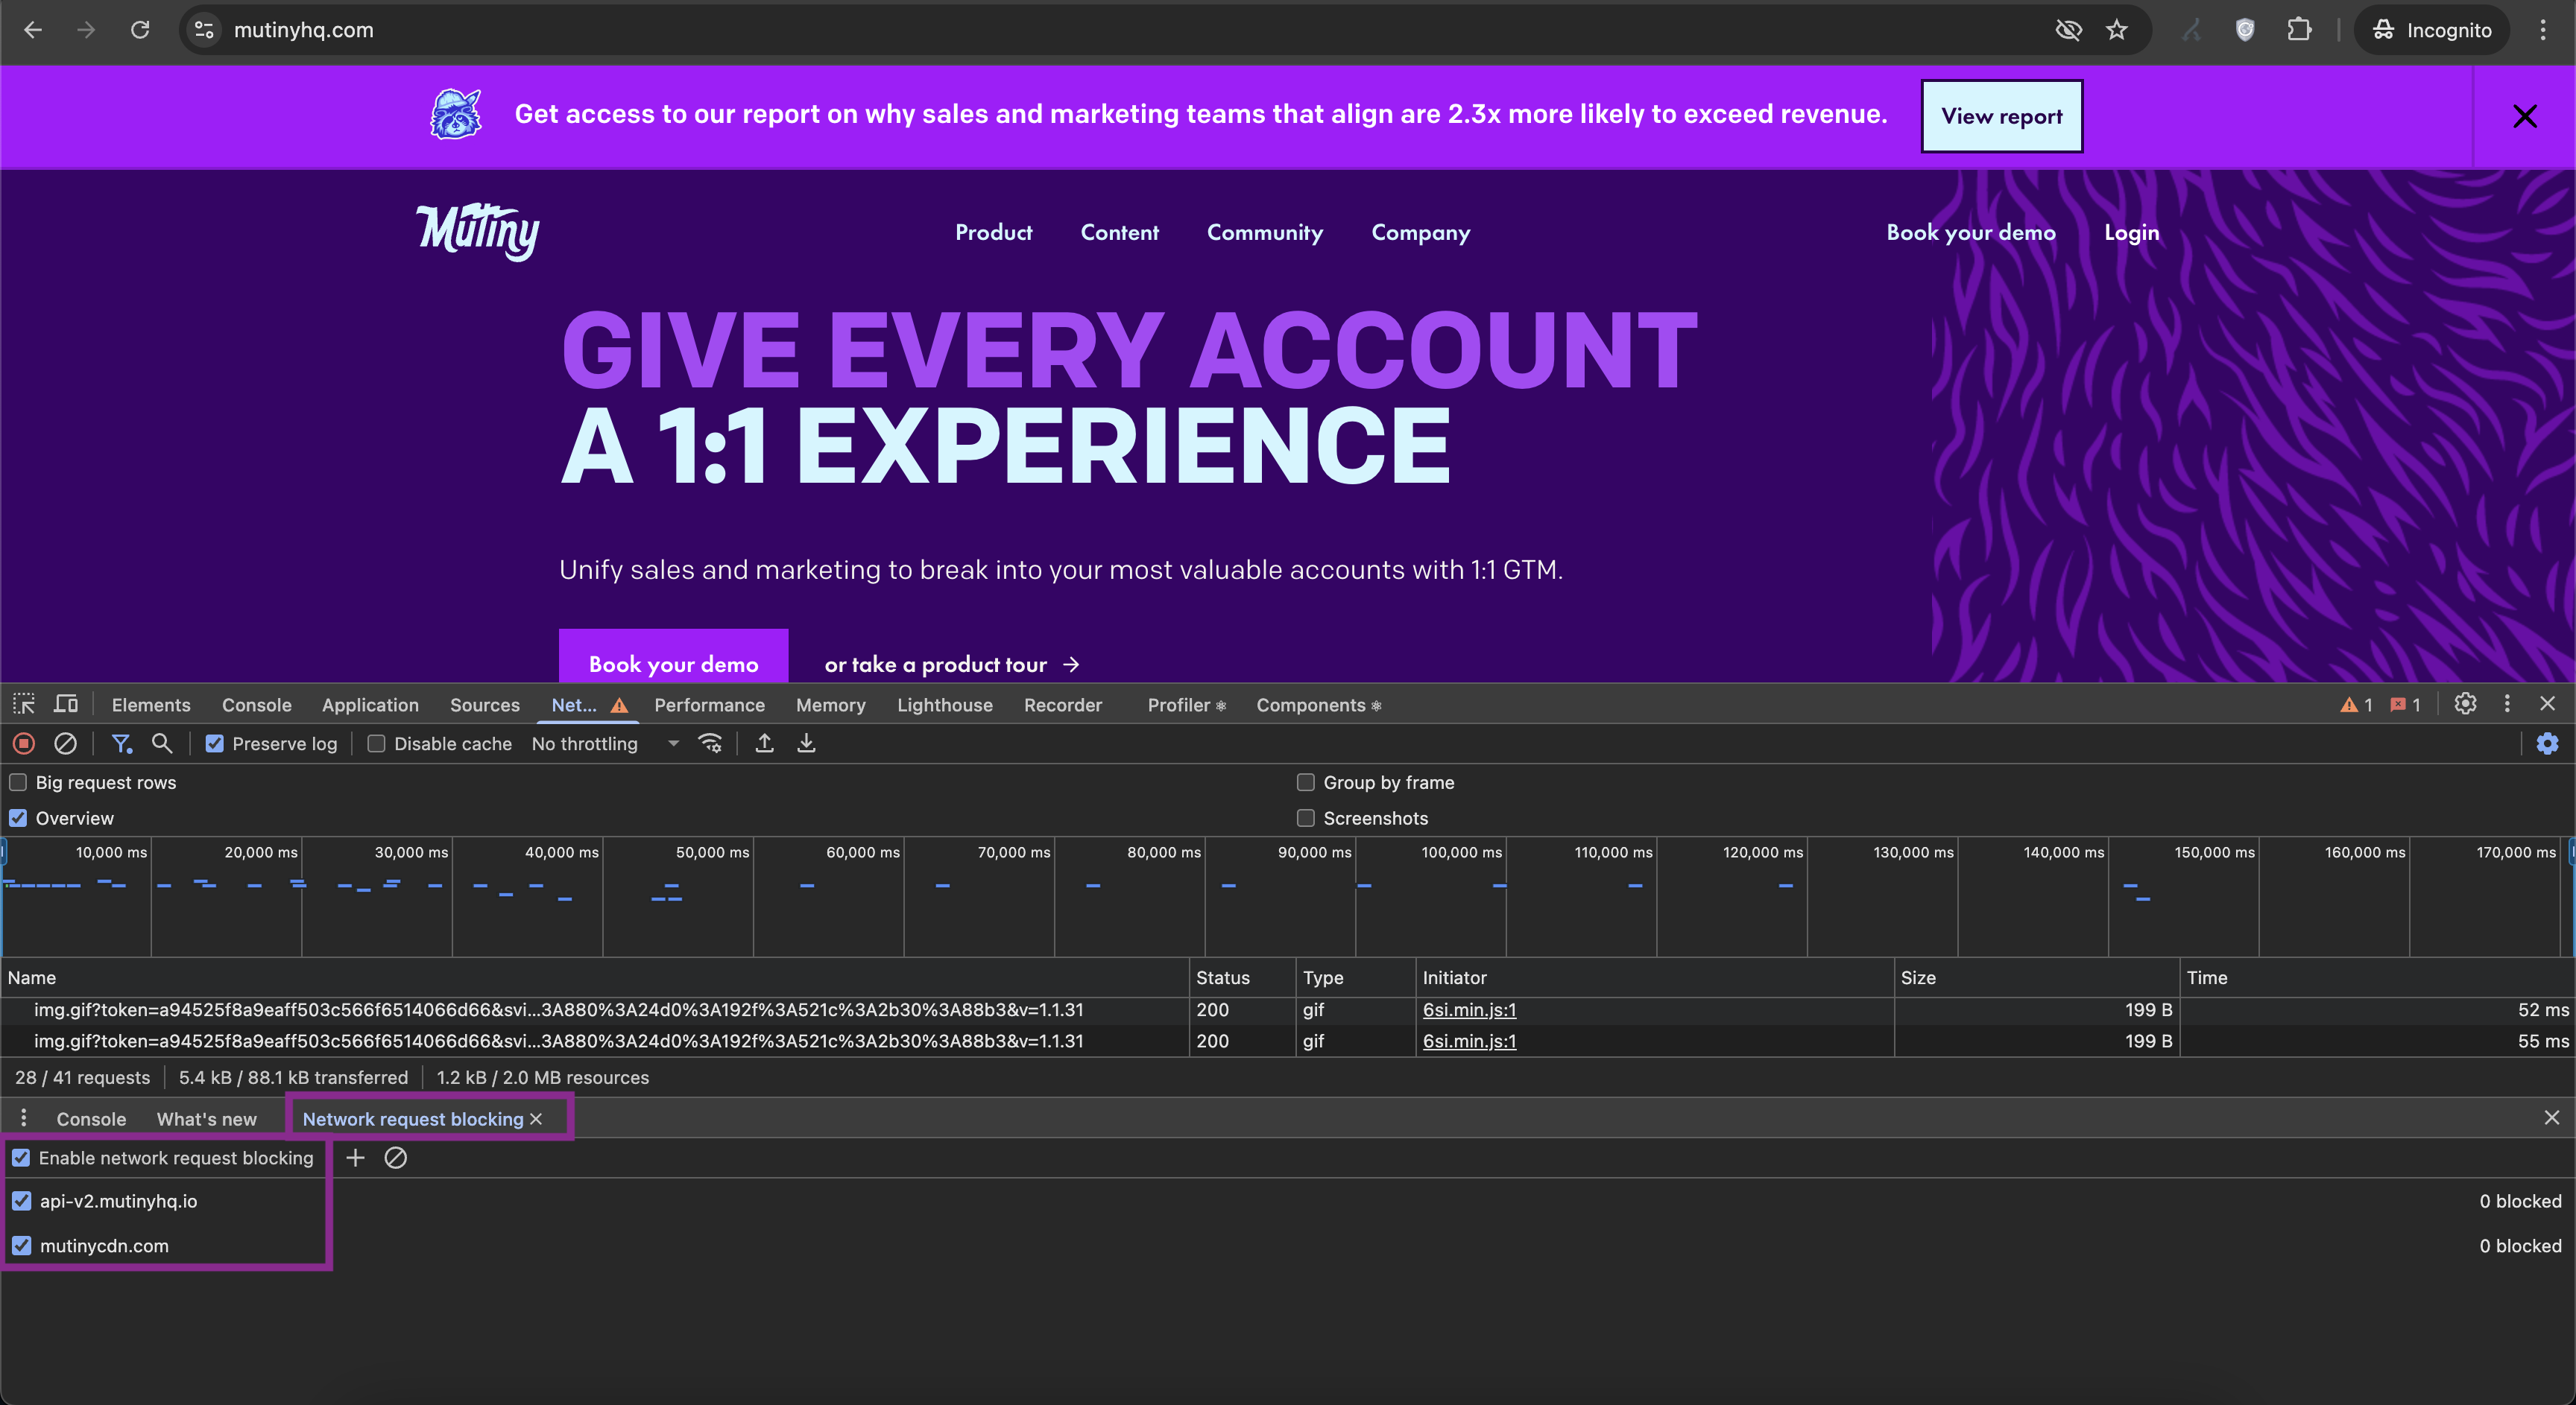Follow the take a product tour link
The image size is (2576, 1405).
[951, 665]
